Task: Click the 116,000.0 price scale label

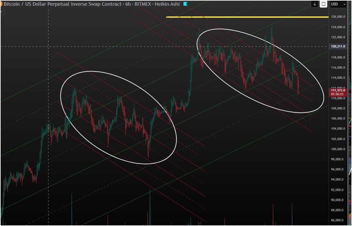Action: pyautogui.click(x=338, y=67)
